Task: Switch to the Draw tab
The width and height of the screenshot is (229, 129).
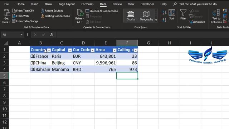Action: tap(48, 4)
